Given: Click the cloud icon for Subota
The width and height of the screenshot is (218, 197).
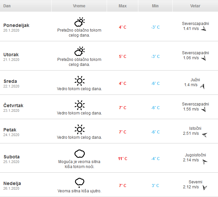Looking at the screenshot, I should point(79,153).
